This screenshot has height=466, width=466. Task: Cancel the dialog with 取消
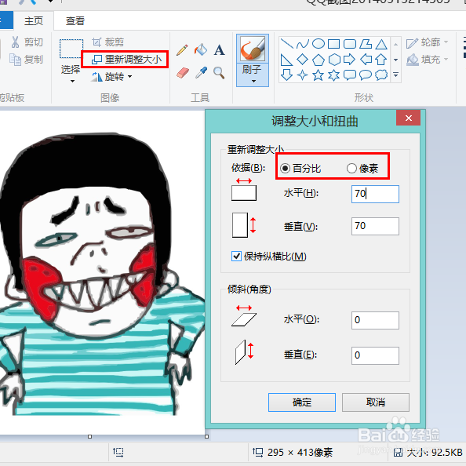tap(376, 402)
